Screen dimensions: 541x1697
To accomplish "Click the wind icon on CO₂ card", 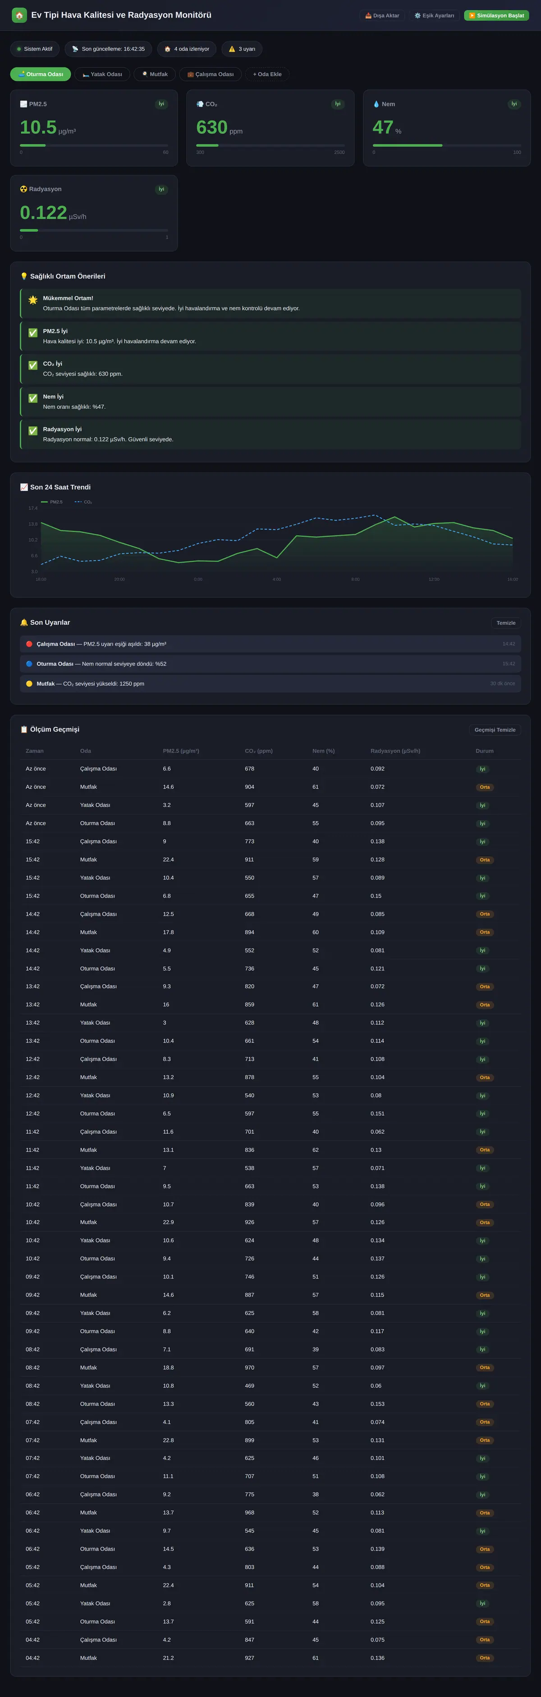I will pos(200,104).
